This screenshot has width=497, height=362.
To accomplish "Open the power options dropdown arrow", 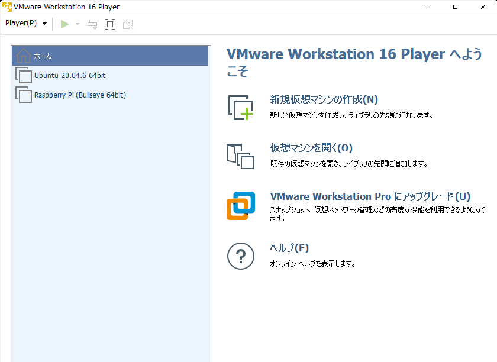I will 78,24.
